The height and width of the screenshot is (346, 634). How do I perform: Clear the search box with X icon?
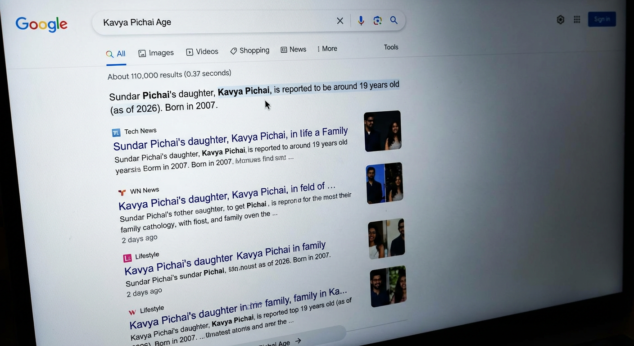pyautogui.click(x=340, y=21)
